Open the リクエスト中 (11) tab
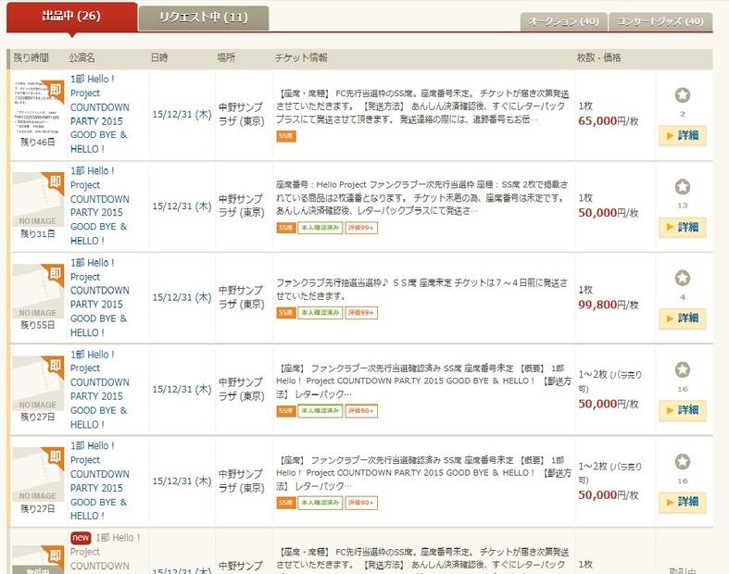729x574 pixels. pyautogui.click(x=204, y=19)
